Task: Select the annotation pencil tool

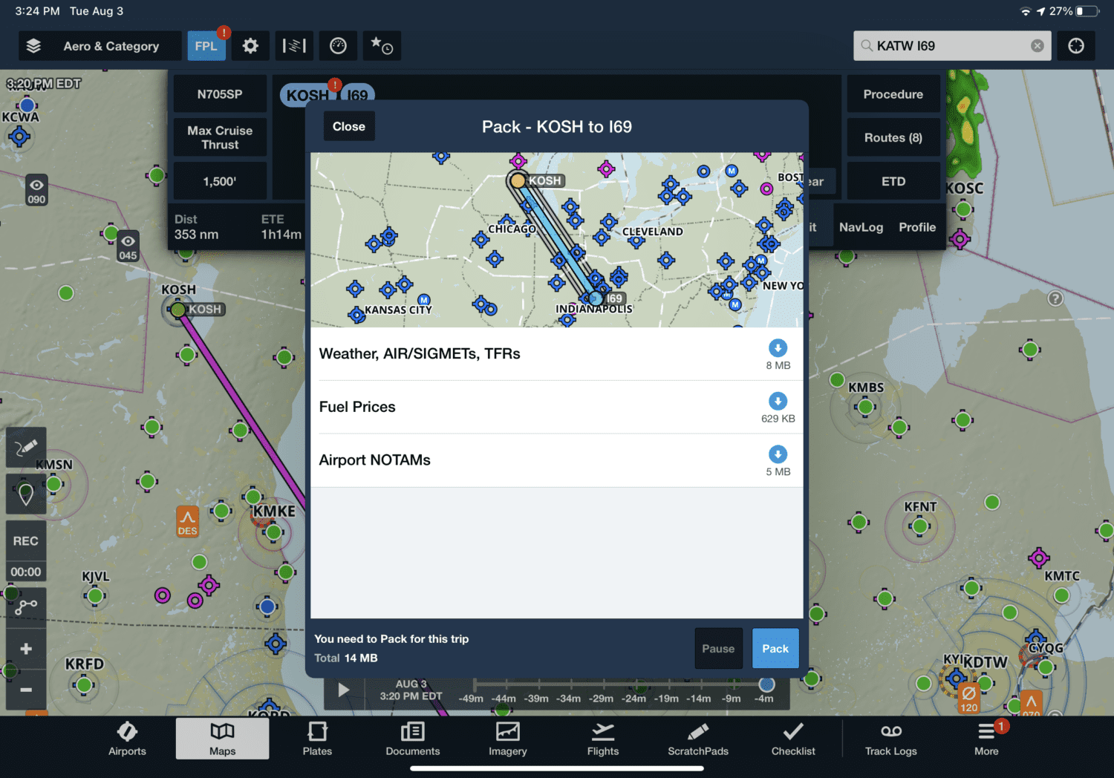Action: coord(25,447)
